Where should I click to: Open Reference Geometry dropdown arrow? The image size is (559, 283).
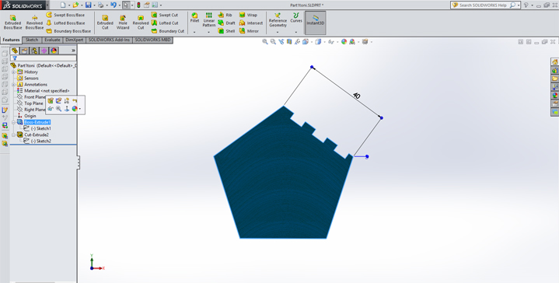(278, 32)
